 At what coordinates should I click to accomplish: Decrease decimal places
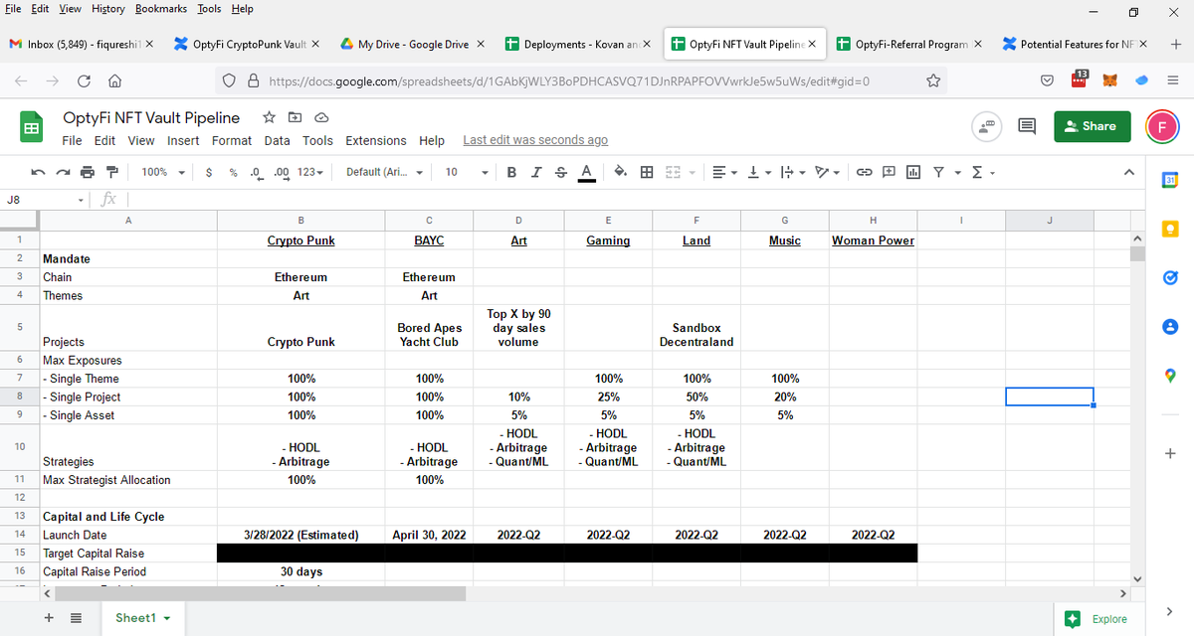pyautogui.click(x=256, y=173)
